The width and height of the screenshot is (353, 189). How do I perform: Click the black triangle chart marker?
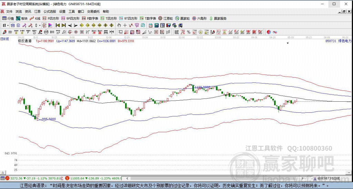[288, 43]
